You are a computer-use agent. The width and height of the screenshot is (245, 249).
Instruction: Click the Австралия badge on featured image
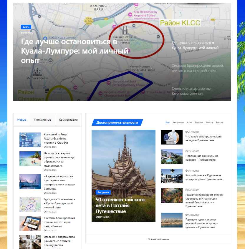coord(103,192)
